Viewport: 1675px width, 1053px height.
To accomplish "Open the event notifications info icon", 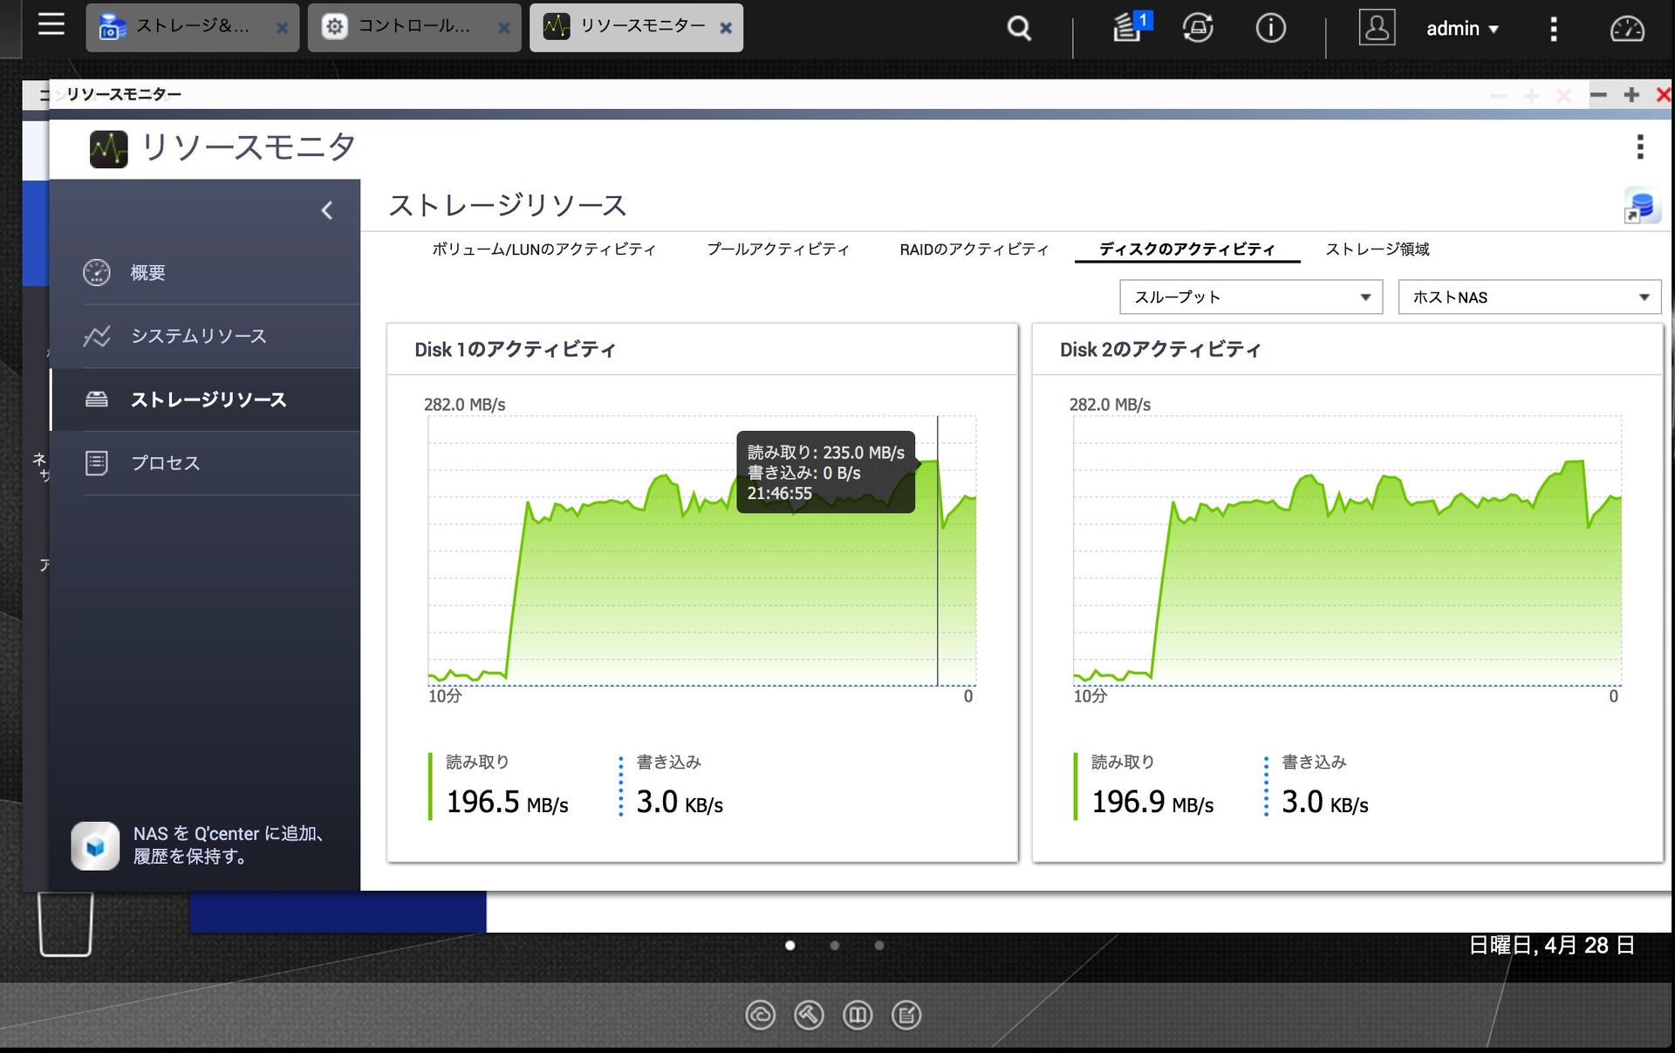I will (1270, 28).
